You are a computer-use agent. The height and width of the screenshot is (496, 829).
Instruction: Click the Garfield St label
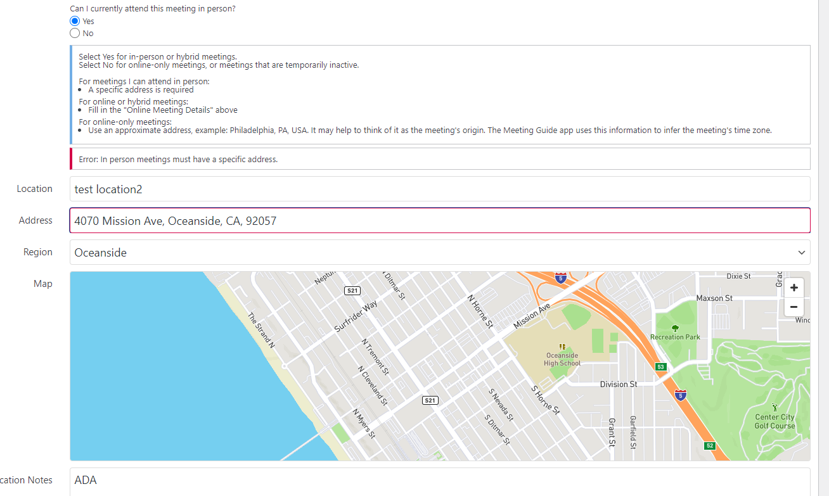click(x=633, y=432)
